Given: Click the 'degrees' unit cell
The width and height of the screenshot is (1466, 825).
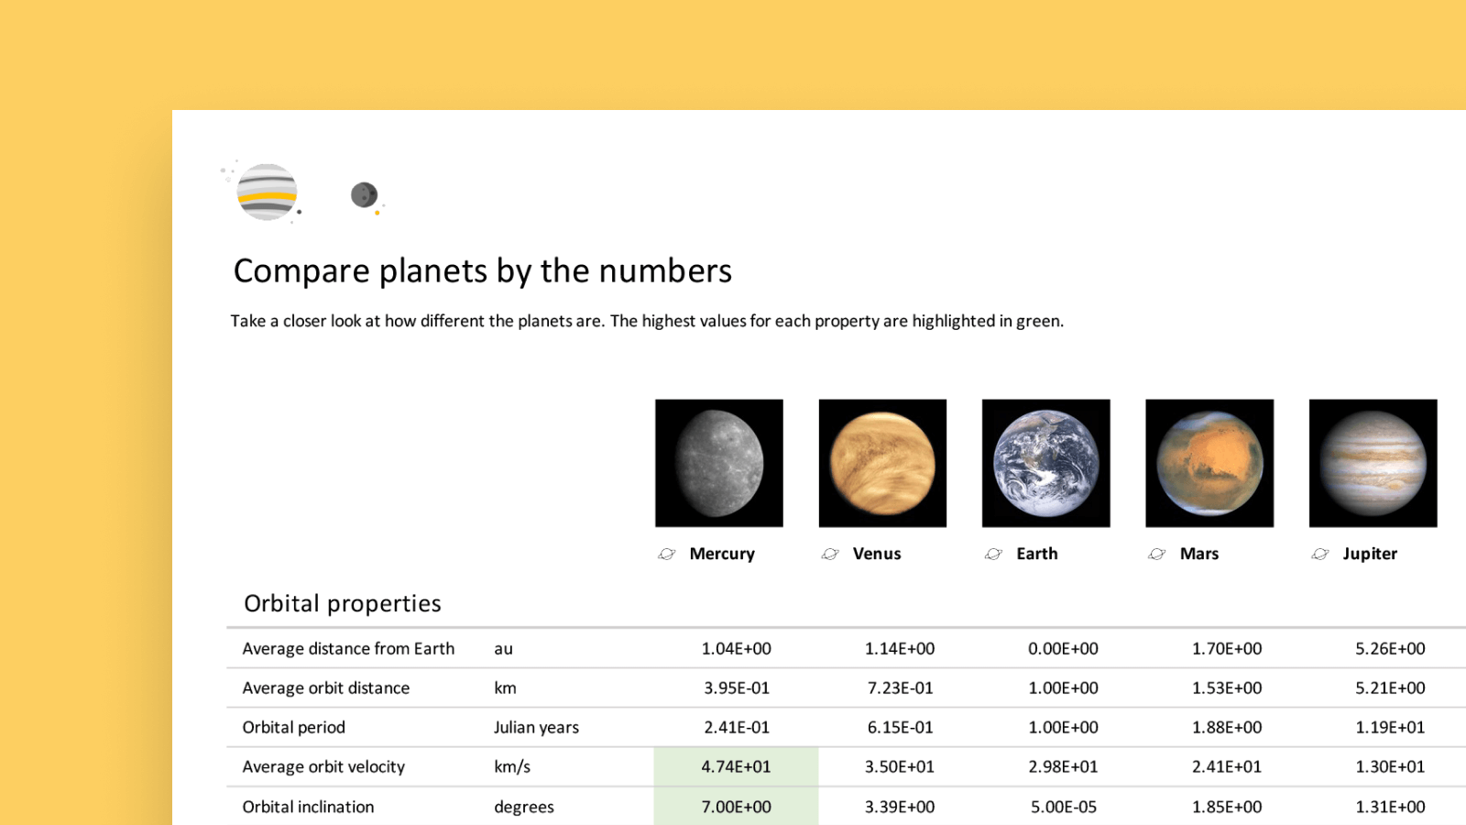Looking at the screenshot, I should click(524, 807).
